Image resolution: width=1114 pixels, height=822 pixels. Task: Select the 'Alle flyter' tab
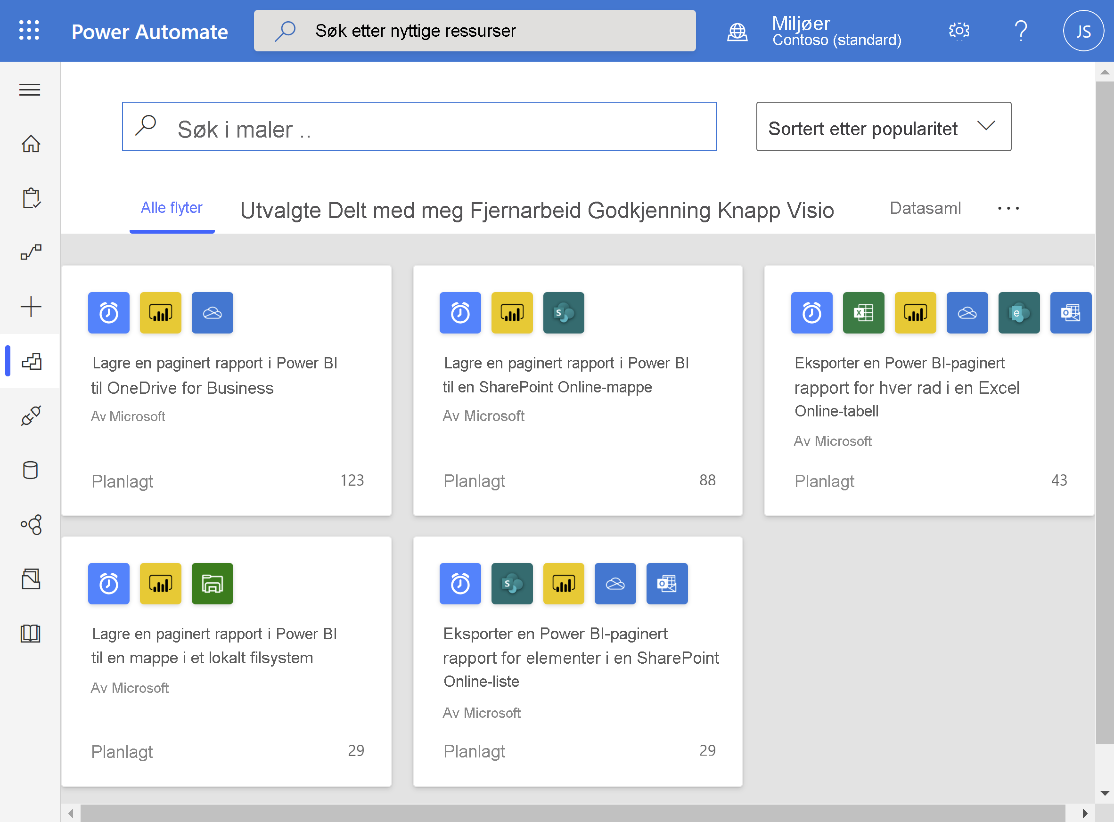point(171,207)
